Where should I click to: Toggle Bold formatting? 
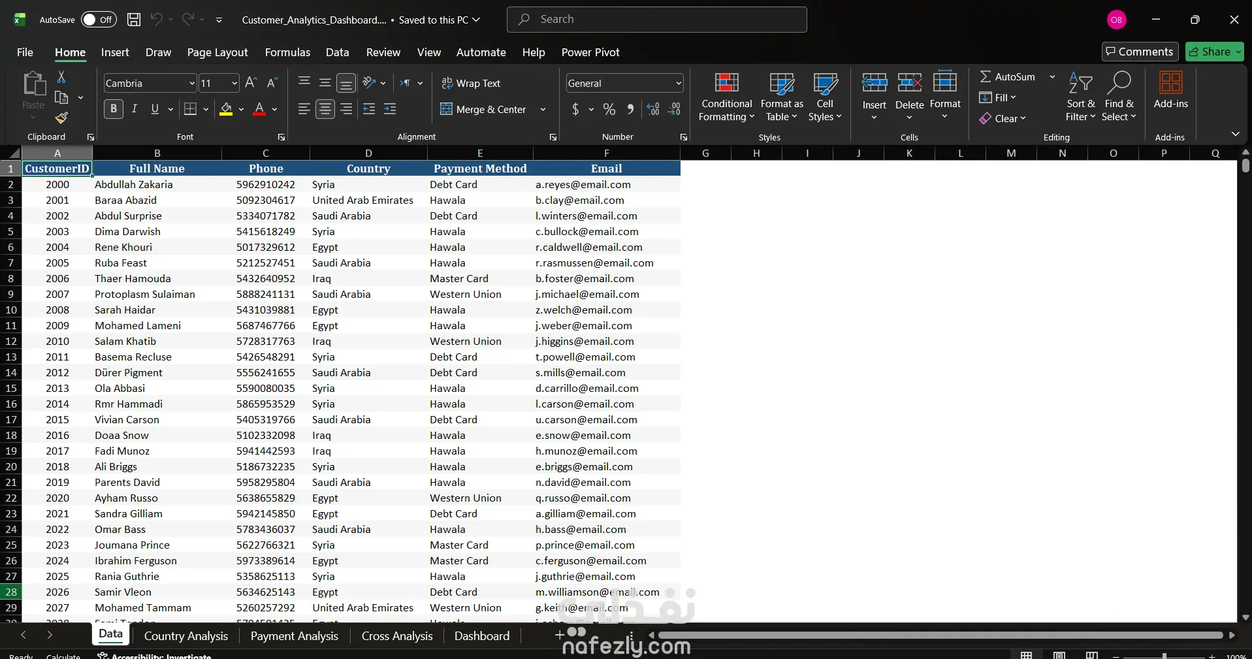[114, 109]
